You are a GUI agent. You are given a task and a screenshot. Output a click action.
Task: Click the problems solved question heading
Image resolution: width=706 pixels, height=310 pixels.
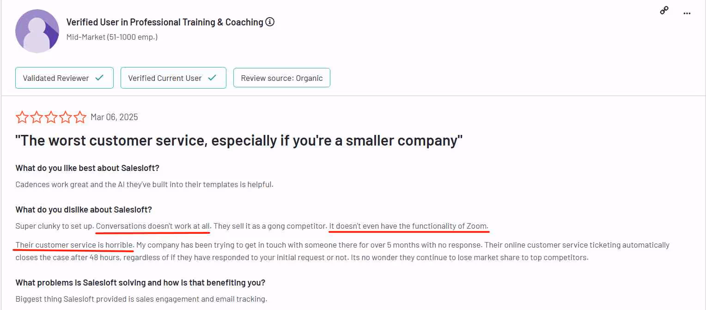tap(140, 282)
